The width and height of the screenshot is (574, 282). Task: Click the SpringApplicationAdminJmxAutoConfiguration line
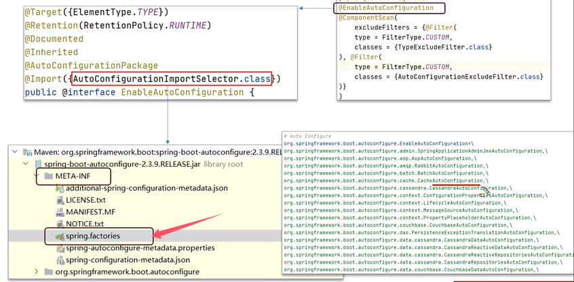pyautogui.click(x=416, y=151)
